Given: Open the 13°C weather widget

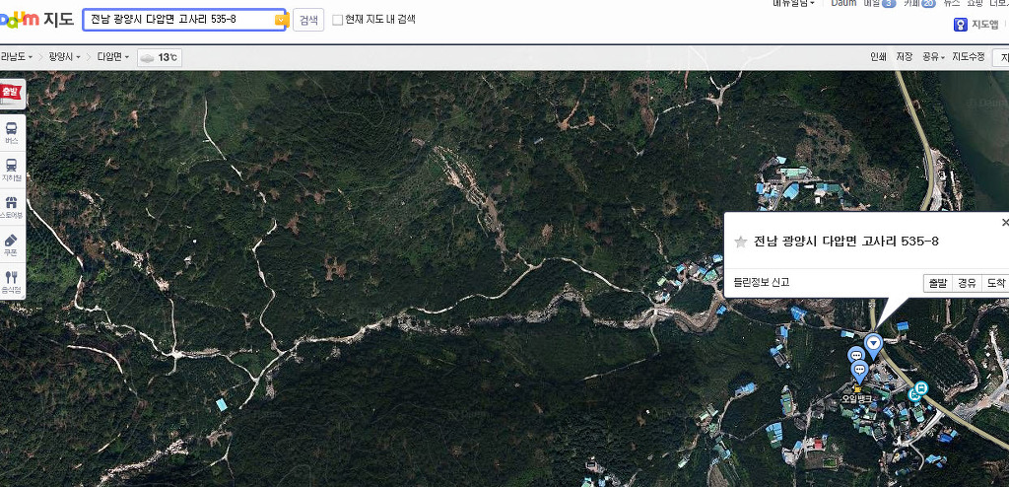Looking at the screenshot, I should point(160,58).
